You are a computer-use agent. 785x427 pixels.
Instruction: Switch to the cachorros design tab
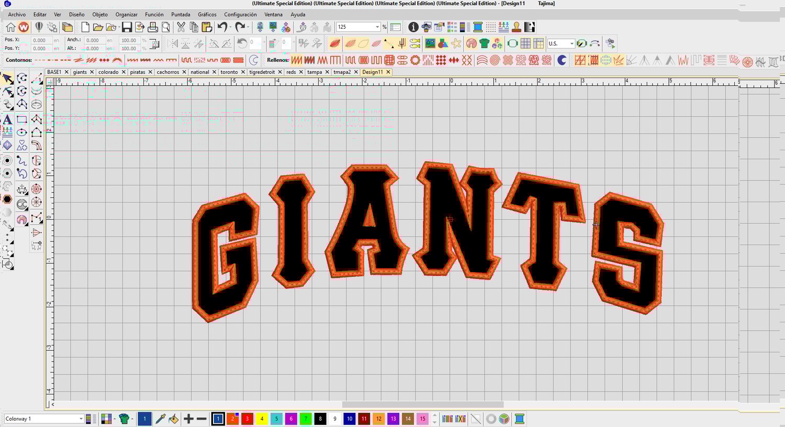coord(167,72)
